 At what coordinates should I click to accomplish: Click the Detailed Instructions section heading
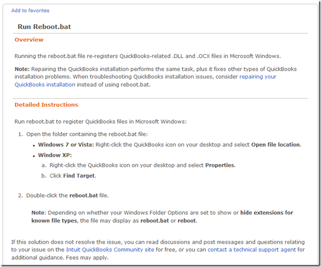tap(46, 105)
